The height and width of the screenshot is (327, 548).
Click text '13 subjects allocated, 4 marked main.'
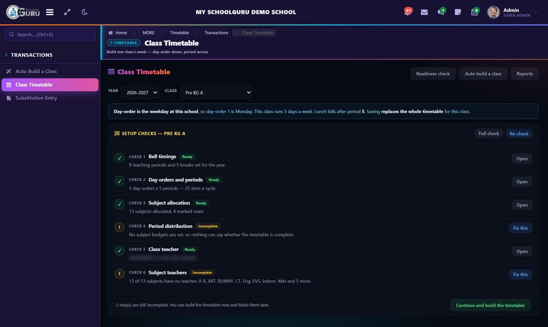(x=167, y=211)
